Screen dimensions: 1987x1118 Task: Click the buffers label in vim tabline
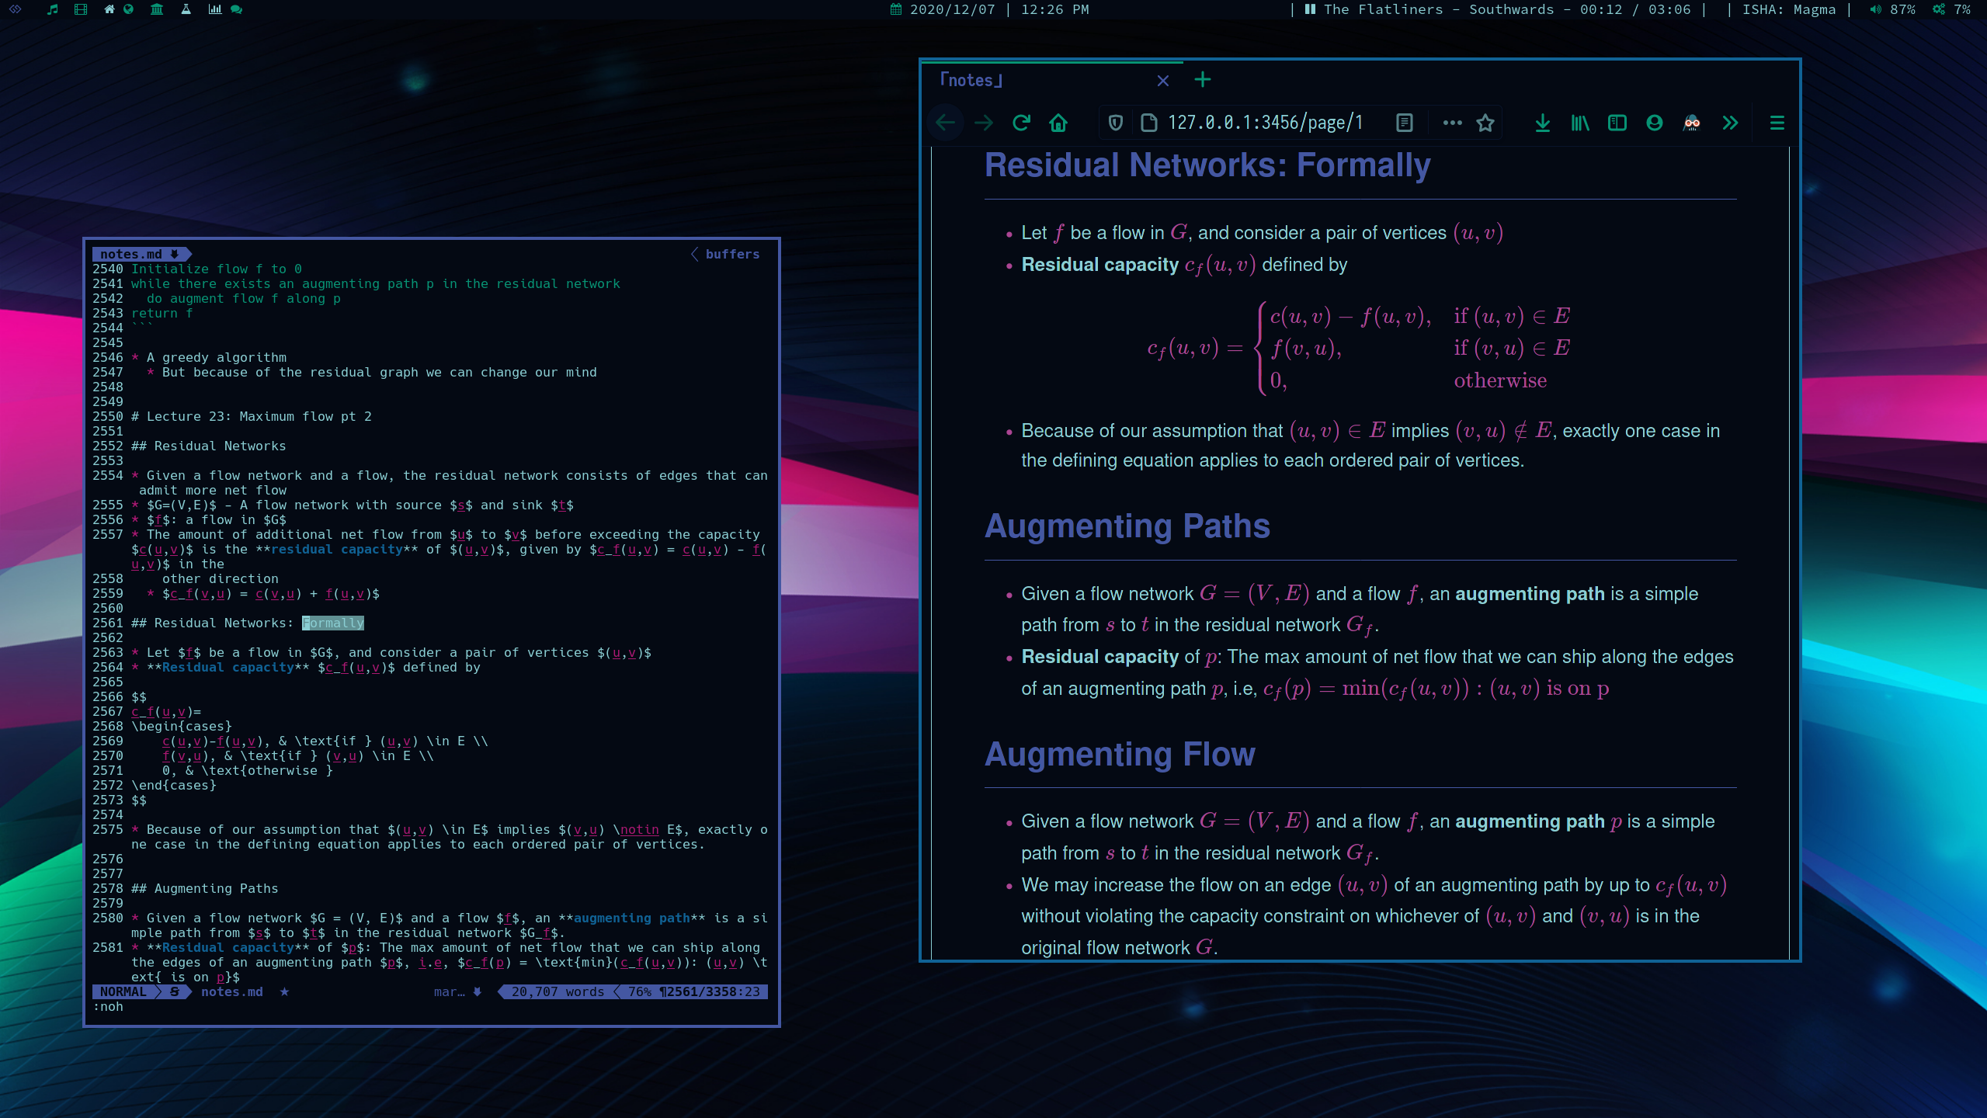click(x=732, y=254)
